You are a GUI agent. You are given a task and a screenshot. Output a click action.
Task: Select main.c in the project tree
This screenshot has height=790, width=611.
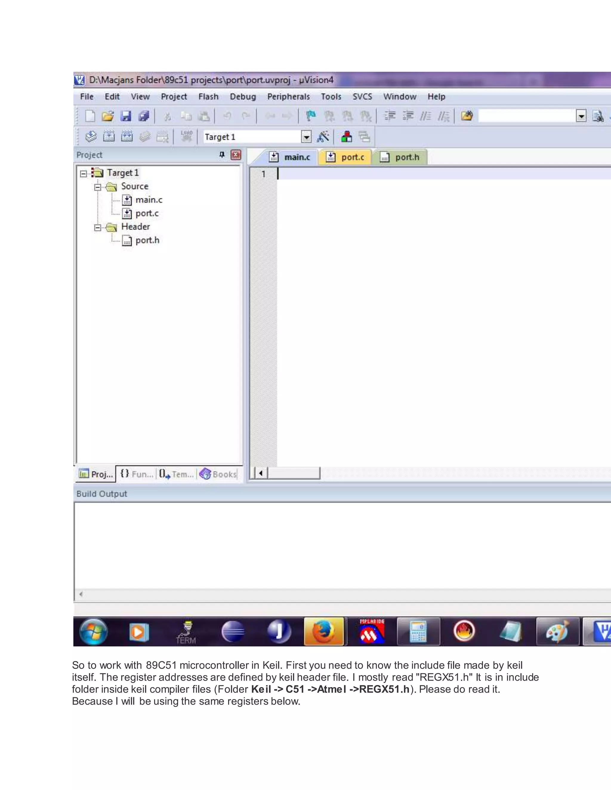[x=149, y=200]
